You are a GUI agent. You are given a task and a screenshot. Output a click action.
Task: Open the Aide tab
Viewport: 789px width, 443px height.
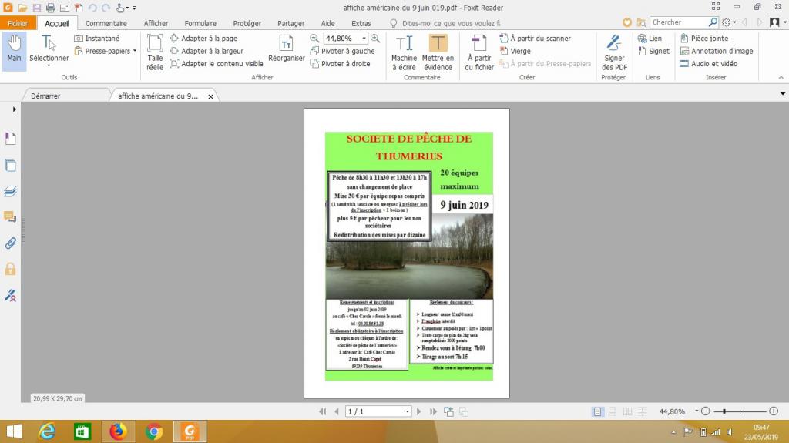328,23
